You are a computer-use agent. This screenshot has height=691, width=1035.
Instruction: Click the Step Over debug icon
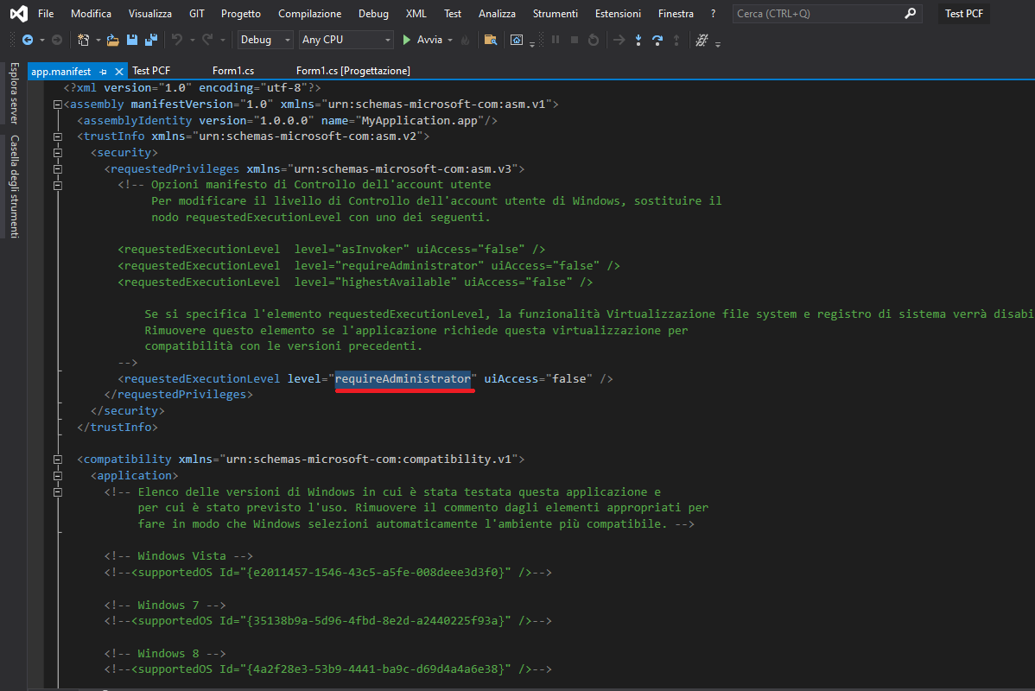coord(657,40)
